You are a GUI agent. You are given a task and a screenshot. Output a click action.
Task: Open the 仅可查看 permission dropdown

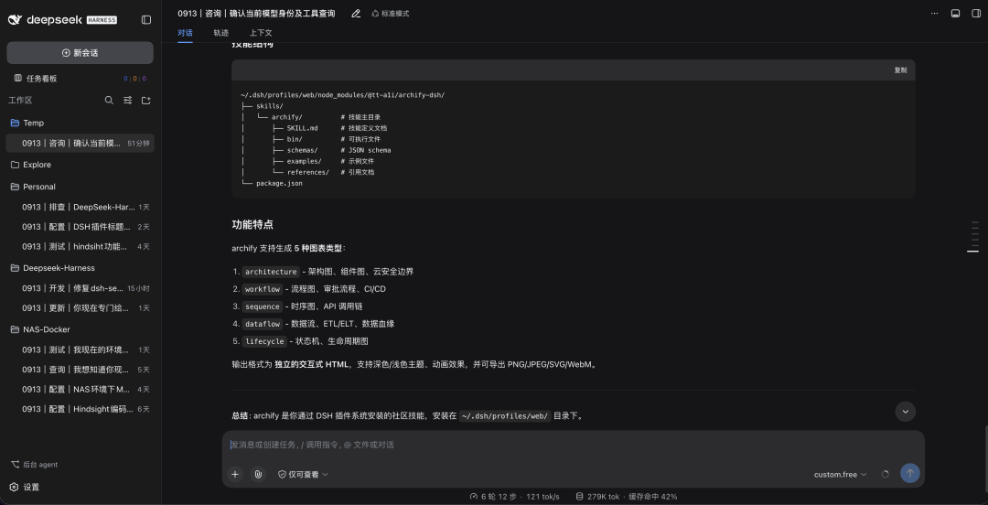tap(303, 474)
